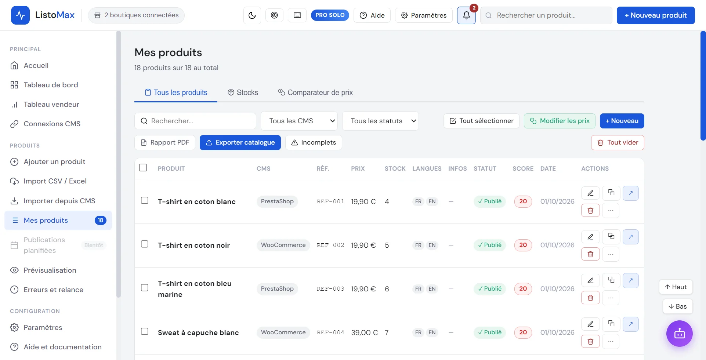This screenshot has height=360, width=706.
Task: Delete Sweat à capuche blanc with trash icon
Action: coord(590,342)
